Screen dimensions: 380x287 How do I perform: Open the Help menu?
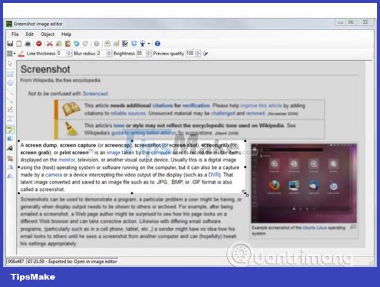(x=66, y=34)
